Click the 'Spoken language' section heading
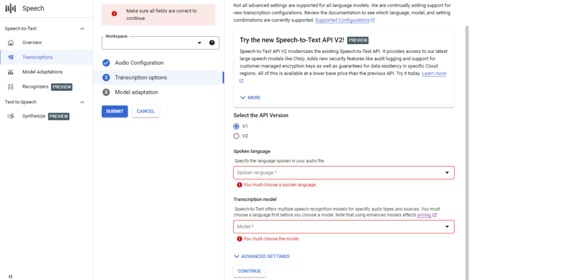This screenshot has width=582, height=280. [252, 151]
